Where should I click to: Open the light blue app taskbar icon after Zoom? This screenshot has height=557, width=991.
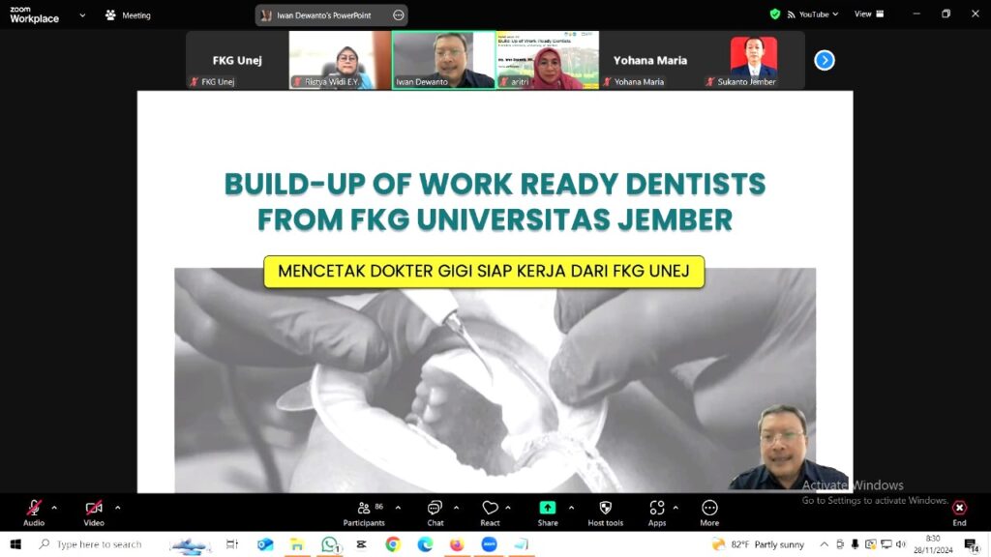pyautogui.click(x=521, y=544)
